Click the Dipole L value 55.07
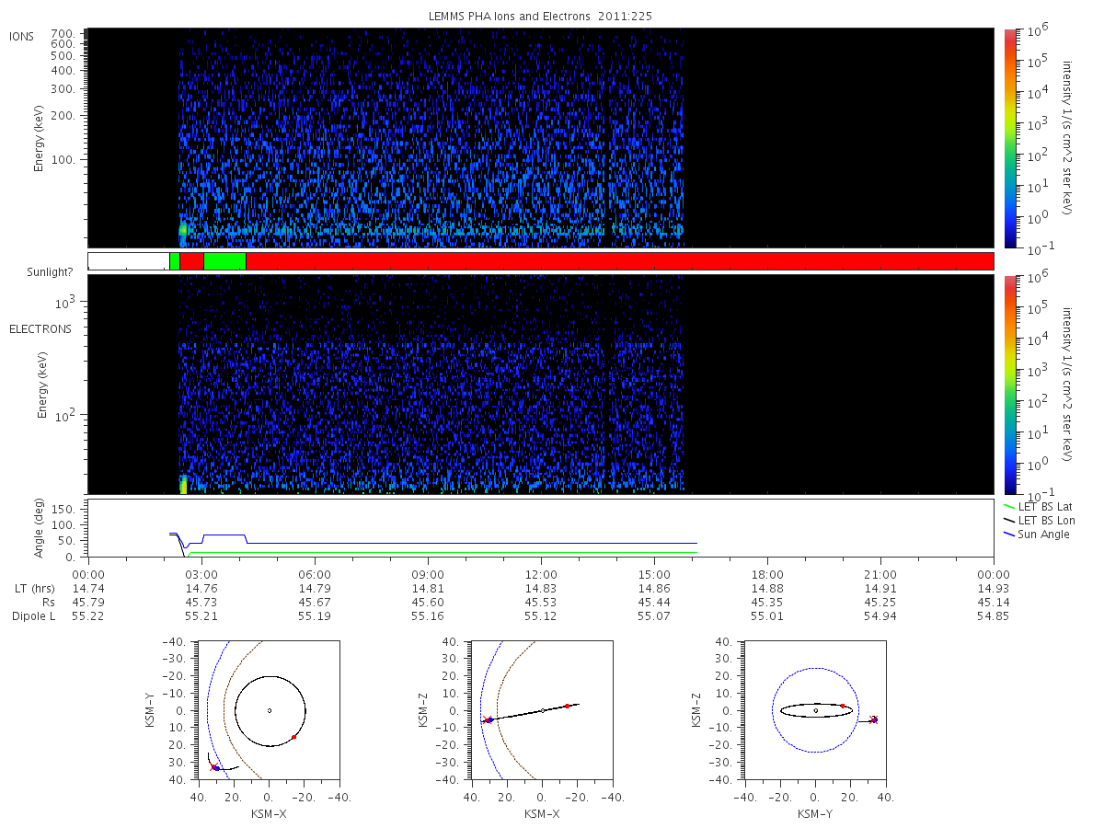The width and height of the screenshot is (1104, 828). click(654, 616)
